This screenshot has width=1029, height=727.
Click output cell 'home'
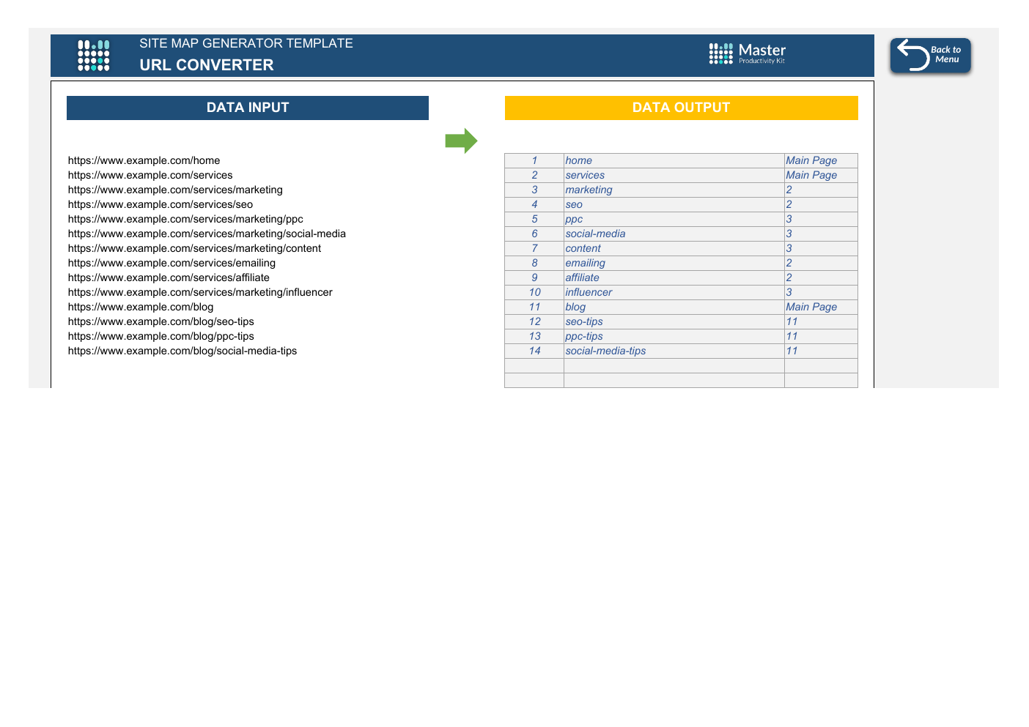674,160
